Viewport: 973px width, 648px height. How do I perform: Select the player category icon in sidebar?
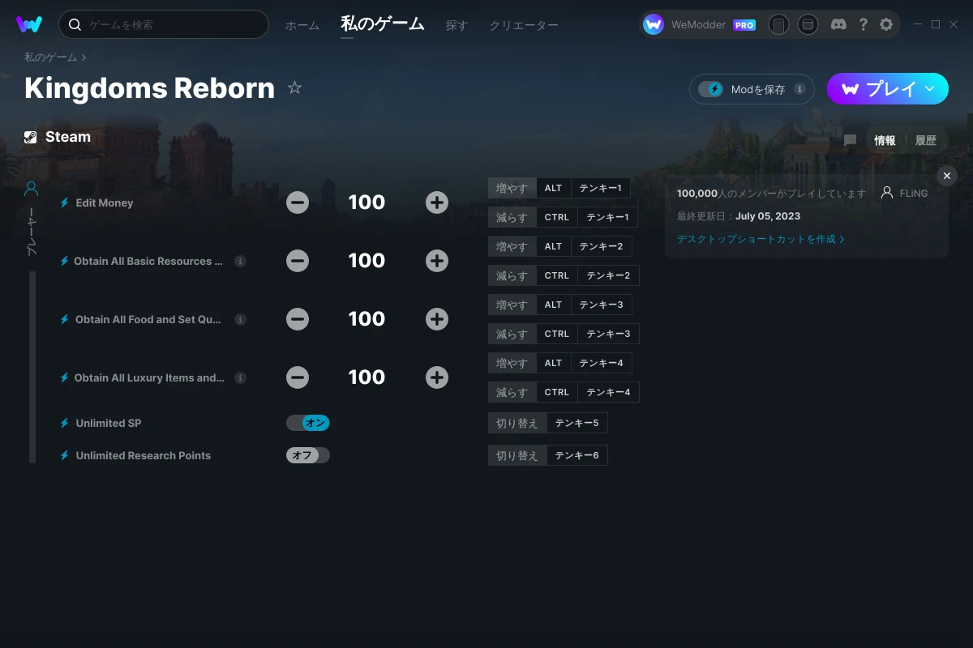click(32, 189)
